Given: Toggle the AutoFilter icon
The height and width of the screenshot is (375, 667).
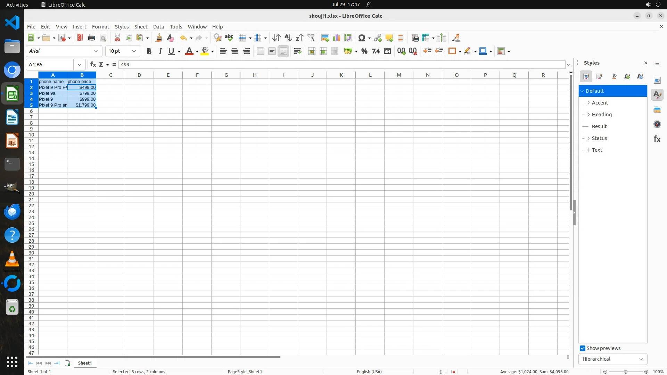Looking at the screenshot, I should [311, 38].
